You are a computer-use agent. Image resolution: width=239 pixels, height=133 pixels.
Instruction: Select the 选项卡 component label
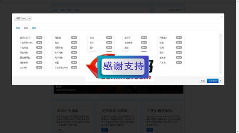pos(128,38)
